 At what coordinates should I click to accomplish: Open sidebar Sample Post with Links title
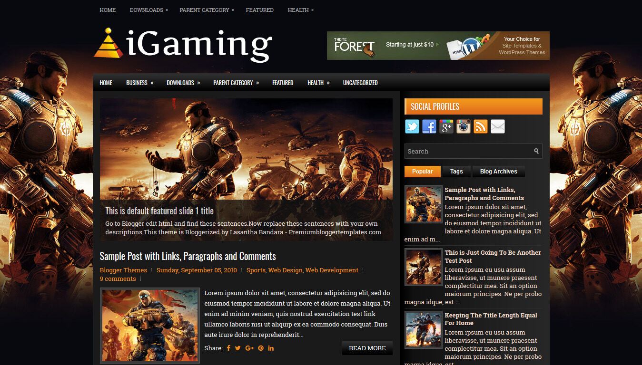(484, 194)
